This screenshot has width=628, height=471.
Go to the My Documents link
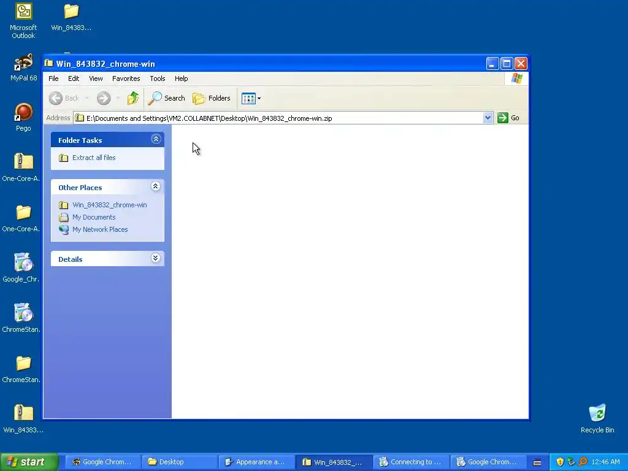click(94, 217)
